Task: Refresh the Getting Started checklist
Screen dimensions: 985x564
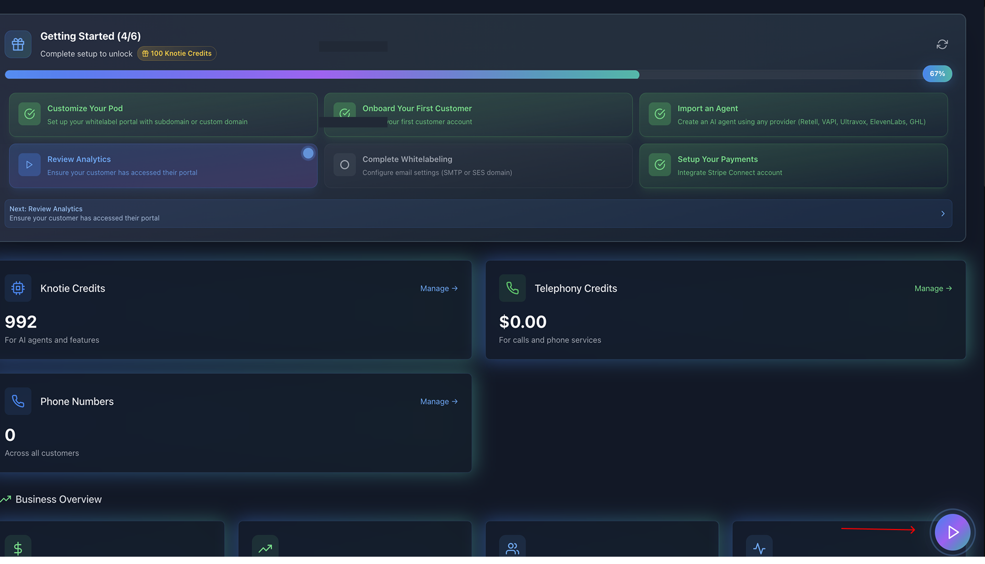Action: coord(942,44)
